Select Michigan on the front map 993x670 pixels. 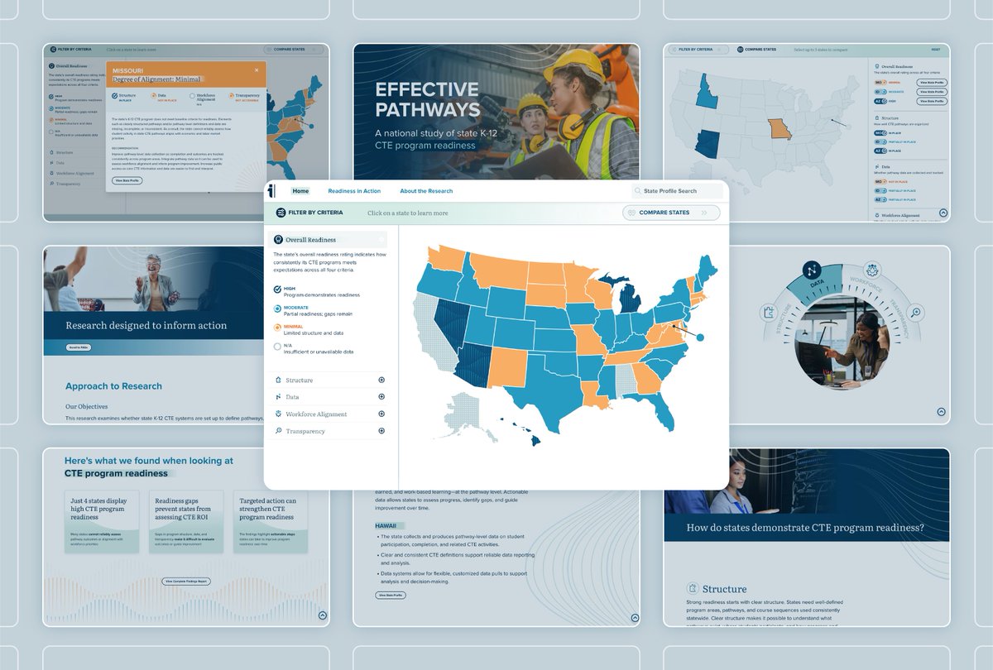pos(629,299)
